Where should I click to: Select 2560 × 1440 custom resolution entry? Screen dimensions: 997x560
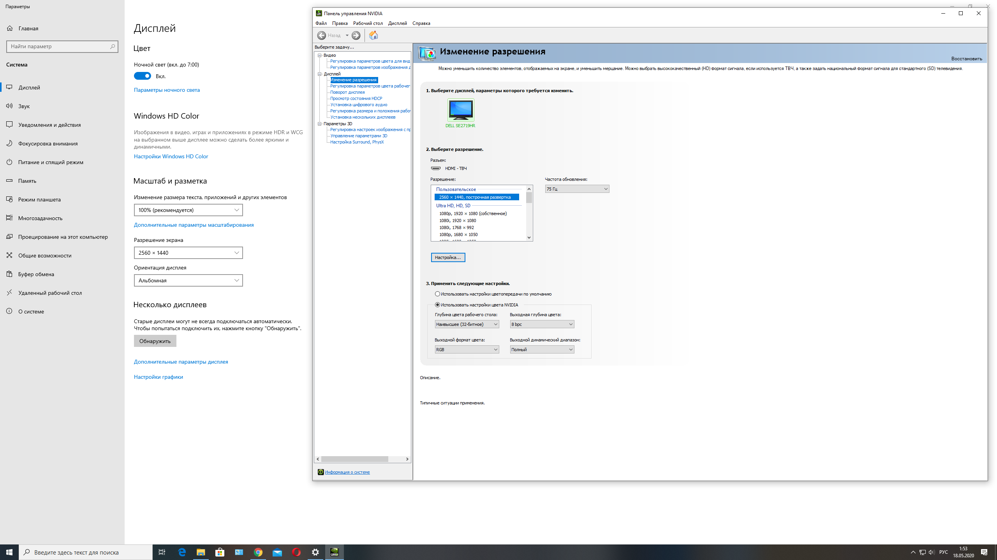click(477, 197)
